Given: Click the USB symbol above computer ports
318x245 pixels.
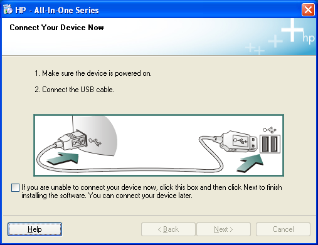Looking at the screenshot, I should 270,130.
